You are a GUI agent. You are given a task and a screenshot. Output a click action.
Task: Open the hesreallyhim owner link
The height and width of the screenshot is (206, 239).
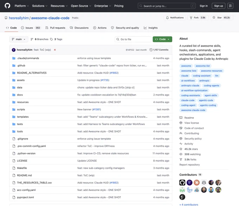19,18
